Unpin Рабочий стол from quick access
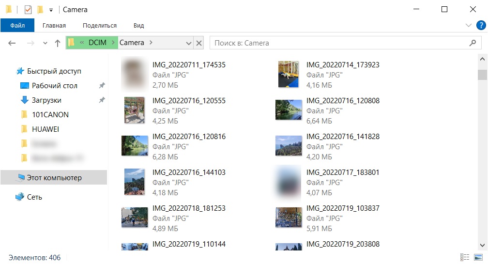488x265 pixels. pos(102,86)
